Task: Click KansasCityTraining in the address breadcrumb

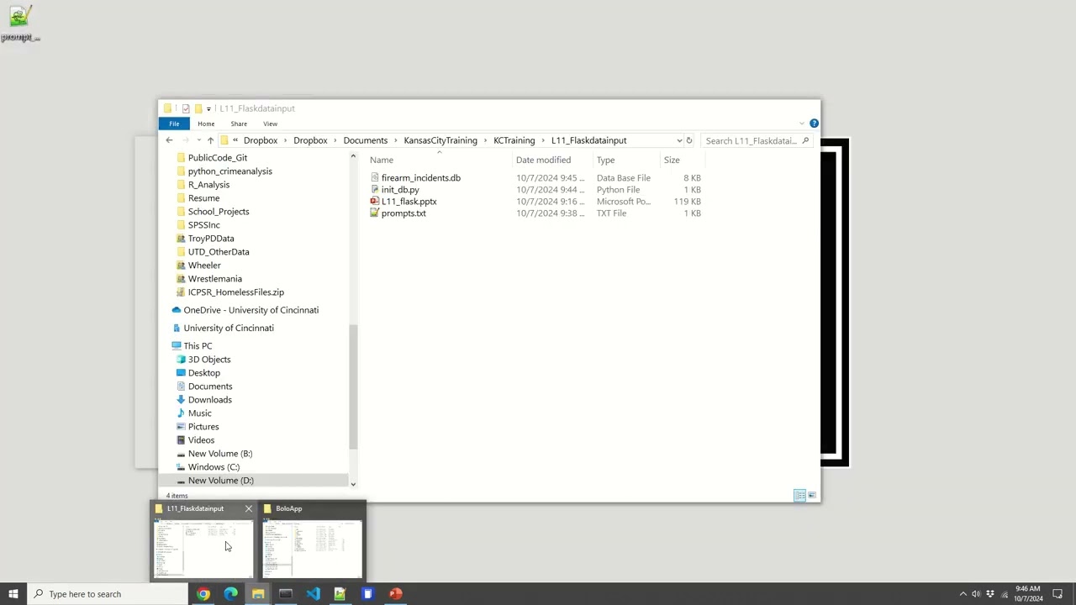Action: [x=440, y=140]
